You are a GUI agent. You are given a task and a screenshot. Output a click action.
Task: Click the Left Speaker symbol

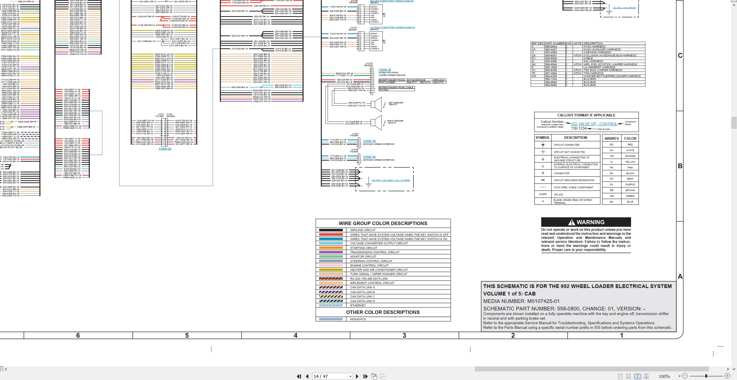[376, 104]
